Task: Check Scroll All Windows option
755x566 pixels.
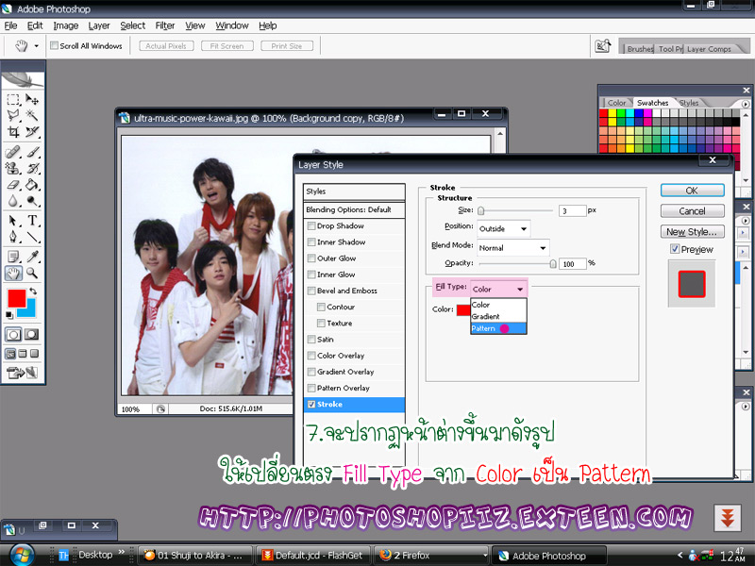Action: click(54, 45)
